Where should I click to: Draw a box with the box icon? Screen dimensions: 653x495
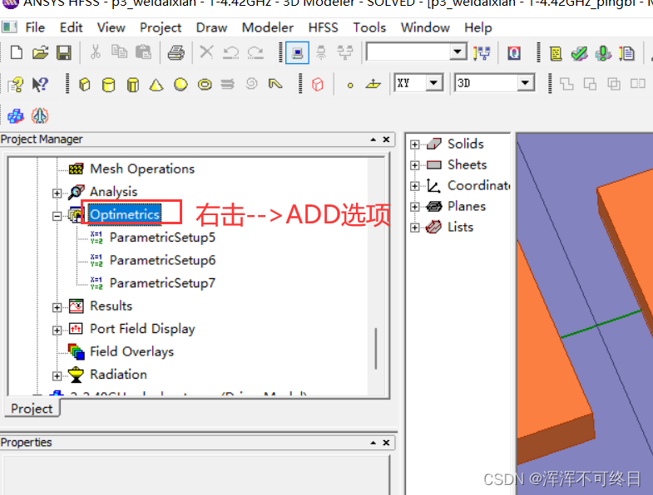[x=85, y=85]
